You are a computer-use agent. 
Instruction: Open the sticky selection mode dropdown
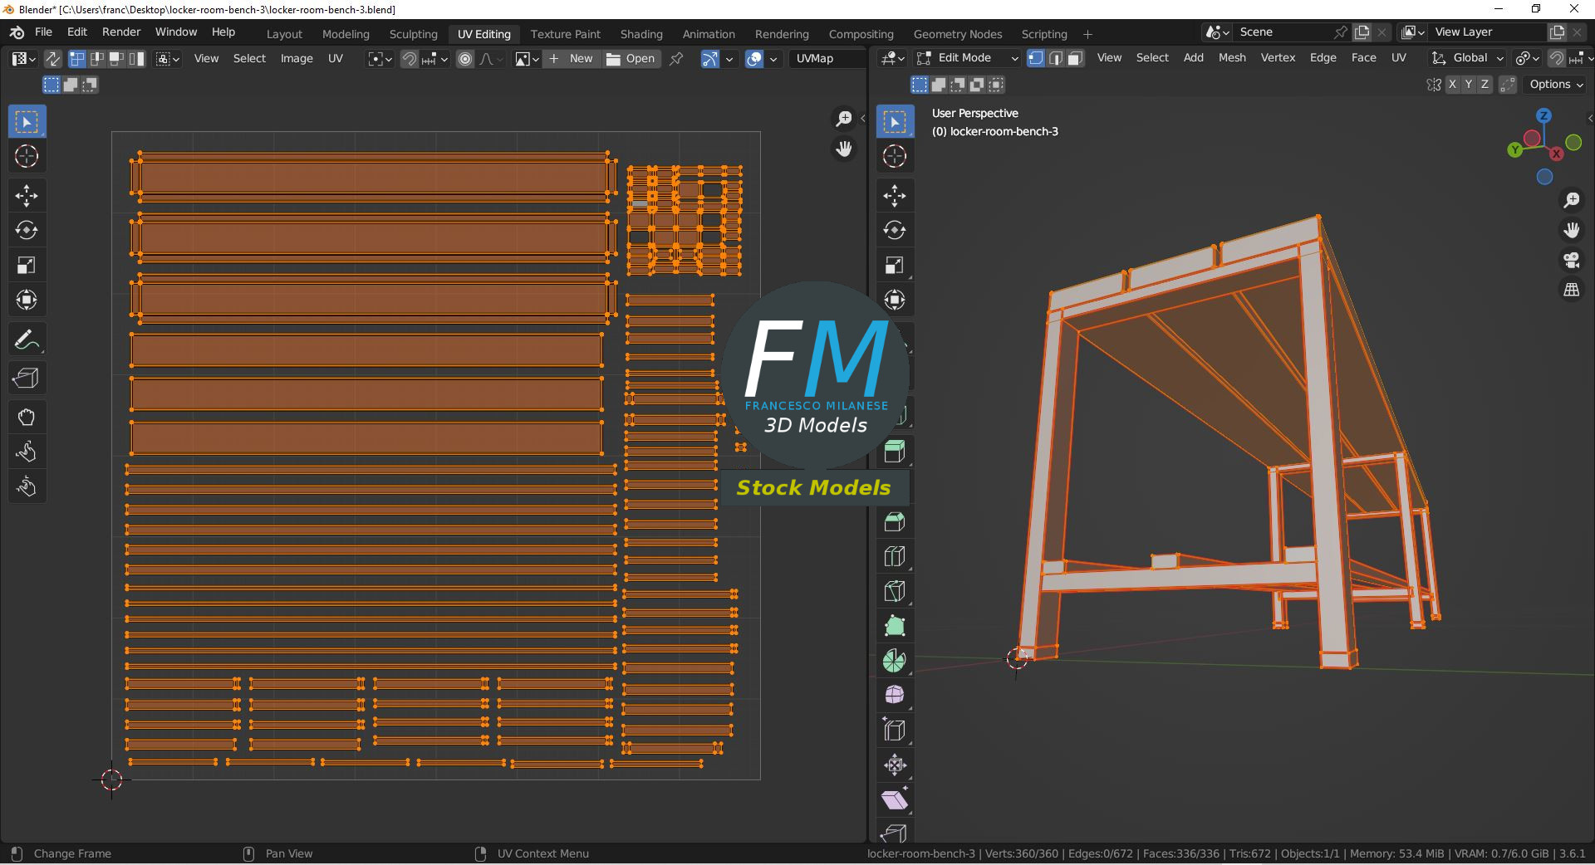[167, 59]
